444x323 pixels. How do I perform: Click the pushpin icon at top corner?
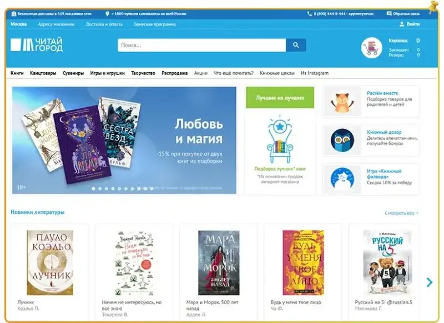tap(433, 7)
